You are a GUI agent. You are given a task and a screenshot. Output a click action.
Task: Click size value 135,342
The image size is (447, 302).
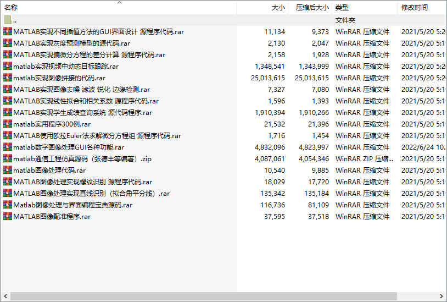(272, 194)
